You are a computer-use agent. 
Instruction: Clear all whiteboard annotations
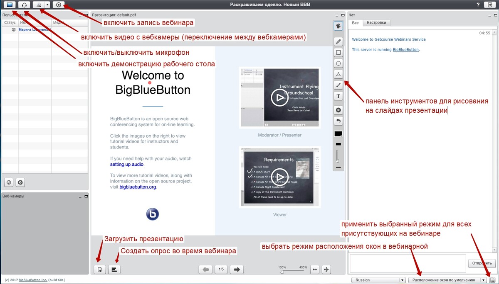click(x=338, y=110)
